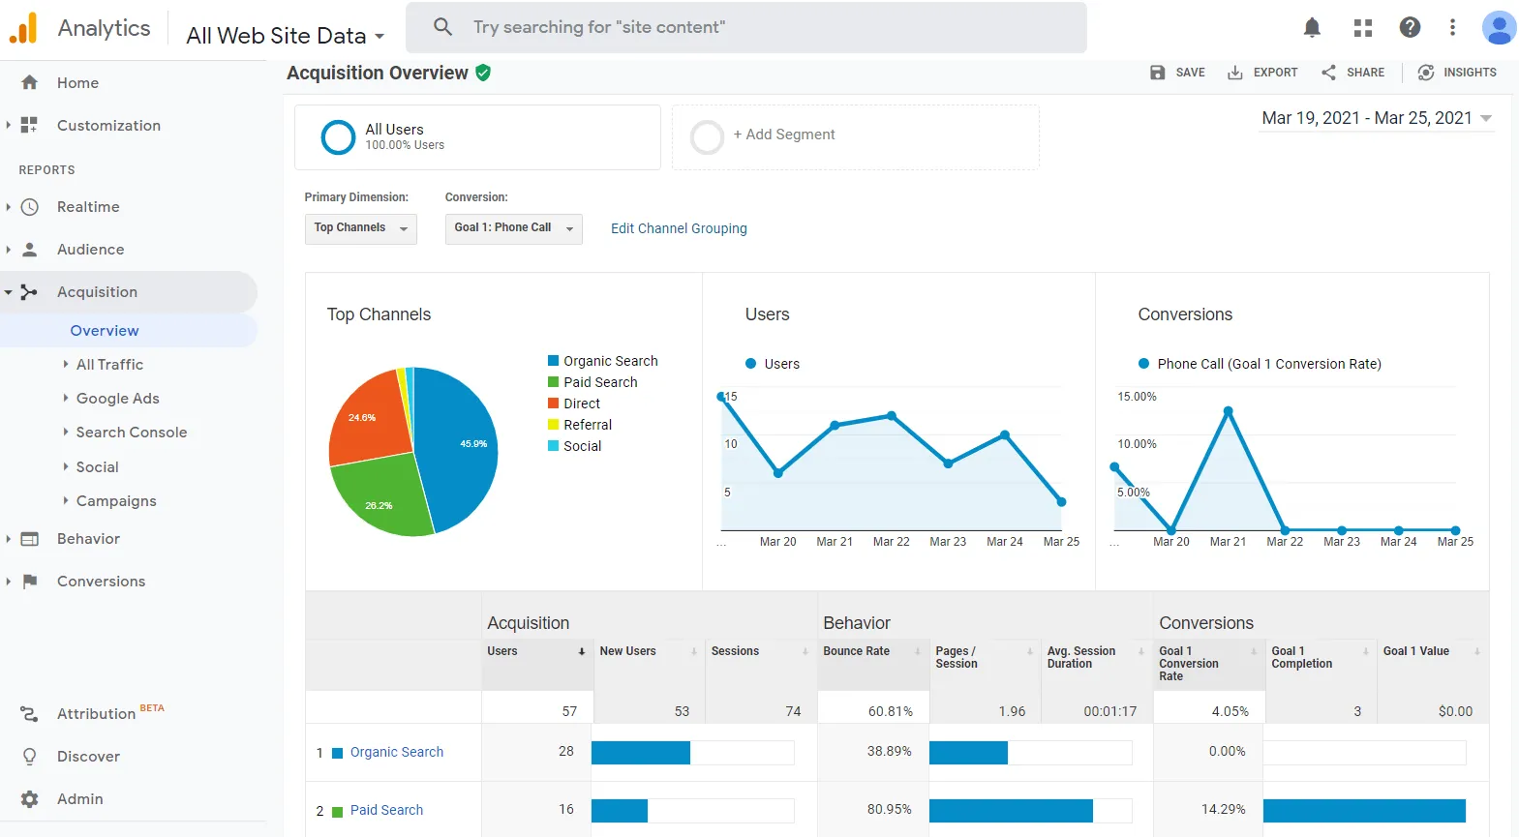The height and width of the screenshot is (837, 1519).
Task: Open the Organic Search channel link
Action: click(396, 752)
